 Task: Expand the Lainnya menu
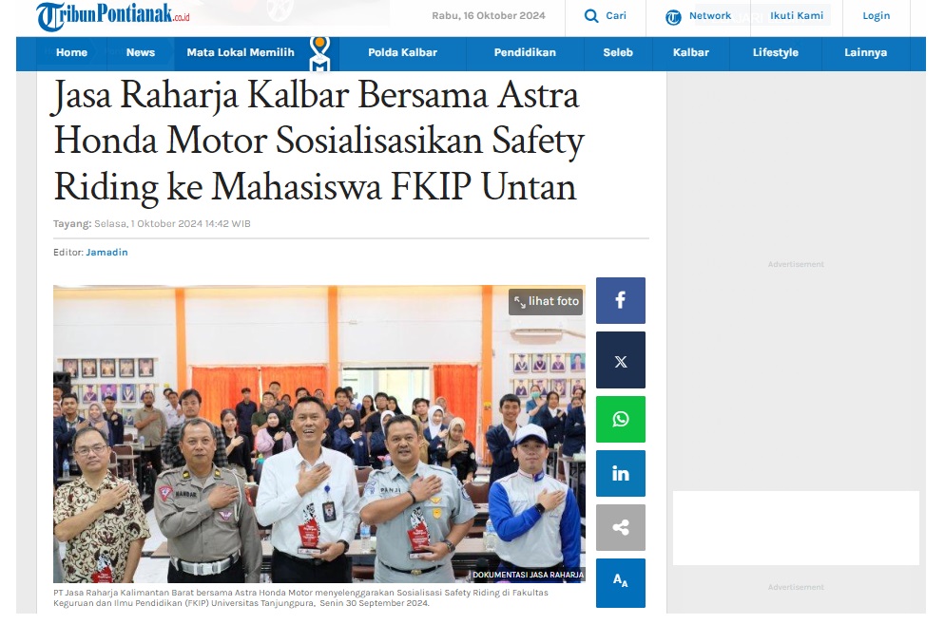coord(865,52)
